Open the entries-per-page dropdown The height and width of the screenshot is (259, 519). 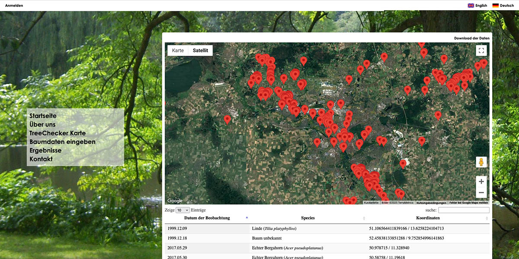[183, 210]
